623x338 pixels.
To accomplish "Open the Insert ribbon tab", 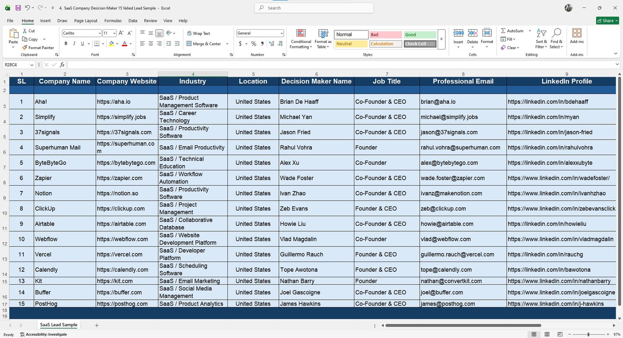I will click(x=45, y=21).
